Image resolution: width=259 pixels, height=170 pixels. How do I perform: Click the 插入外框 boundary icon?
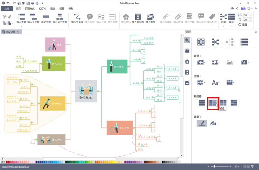click(101, 17)
